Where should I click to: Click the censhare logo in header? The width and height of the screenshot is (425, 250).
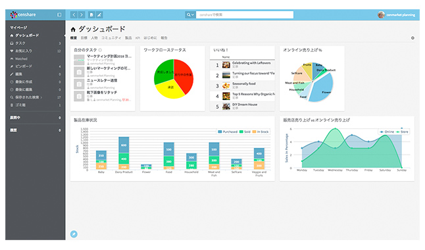coord(23,14)
